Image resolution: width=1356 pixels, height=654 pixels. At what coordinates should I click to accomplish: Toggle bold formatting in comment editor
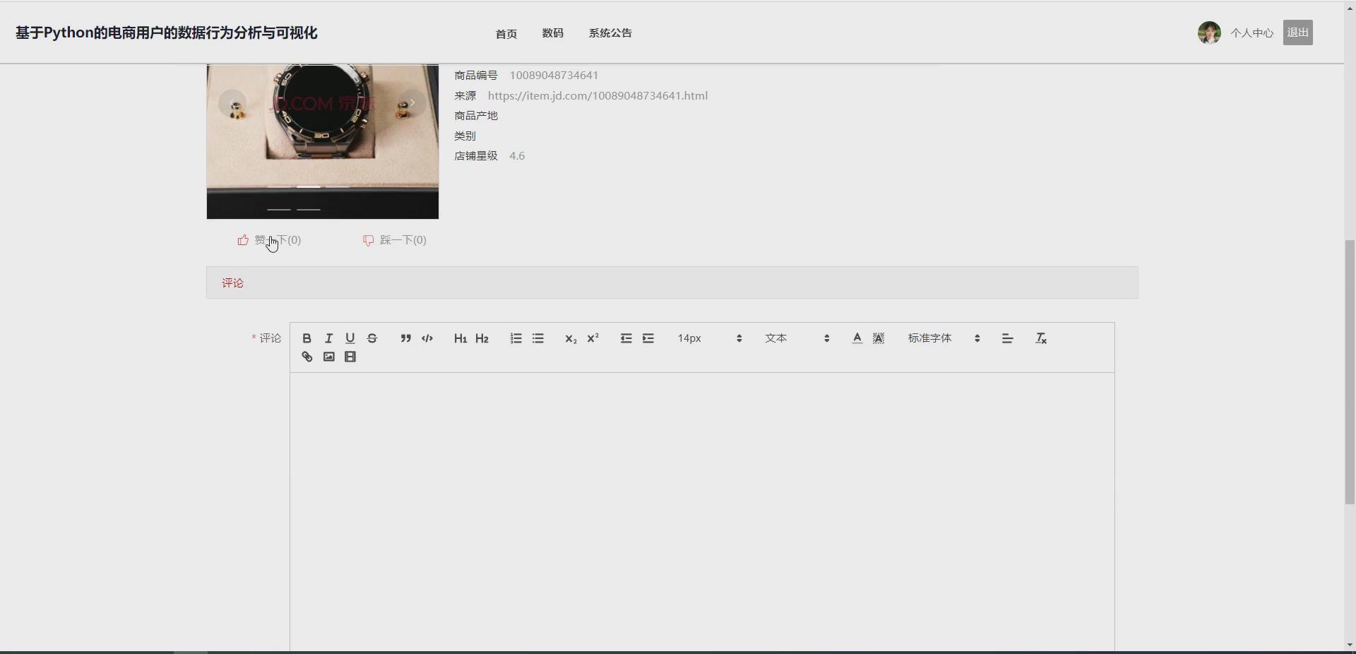point(307,338)
